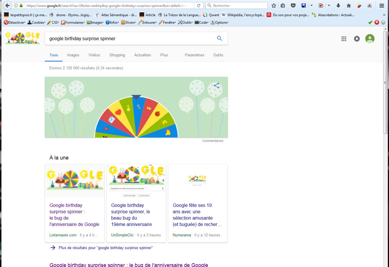Click into the Google search field
The width and height of the screenshot is (389, 267).
130,38
